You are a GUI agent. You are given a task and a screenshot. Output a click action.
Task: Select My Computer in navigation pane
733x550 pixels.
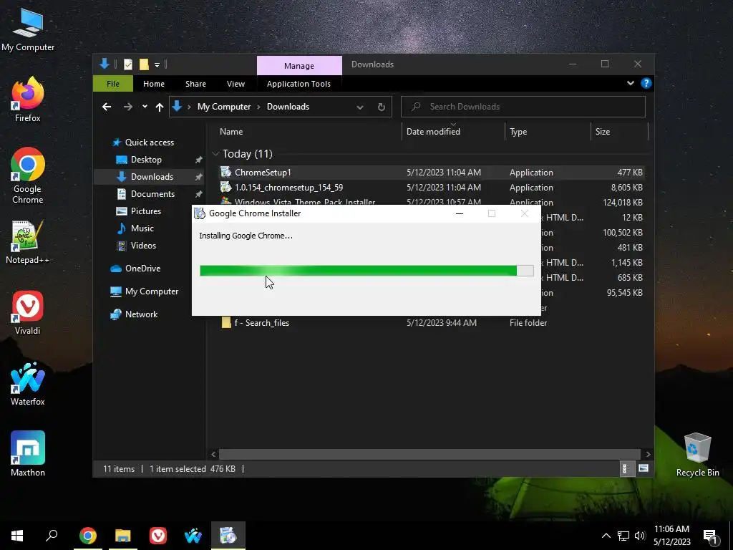point(152,291)
